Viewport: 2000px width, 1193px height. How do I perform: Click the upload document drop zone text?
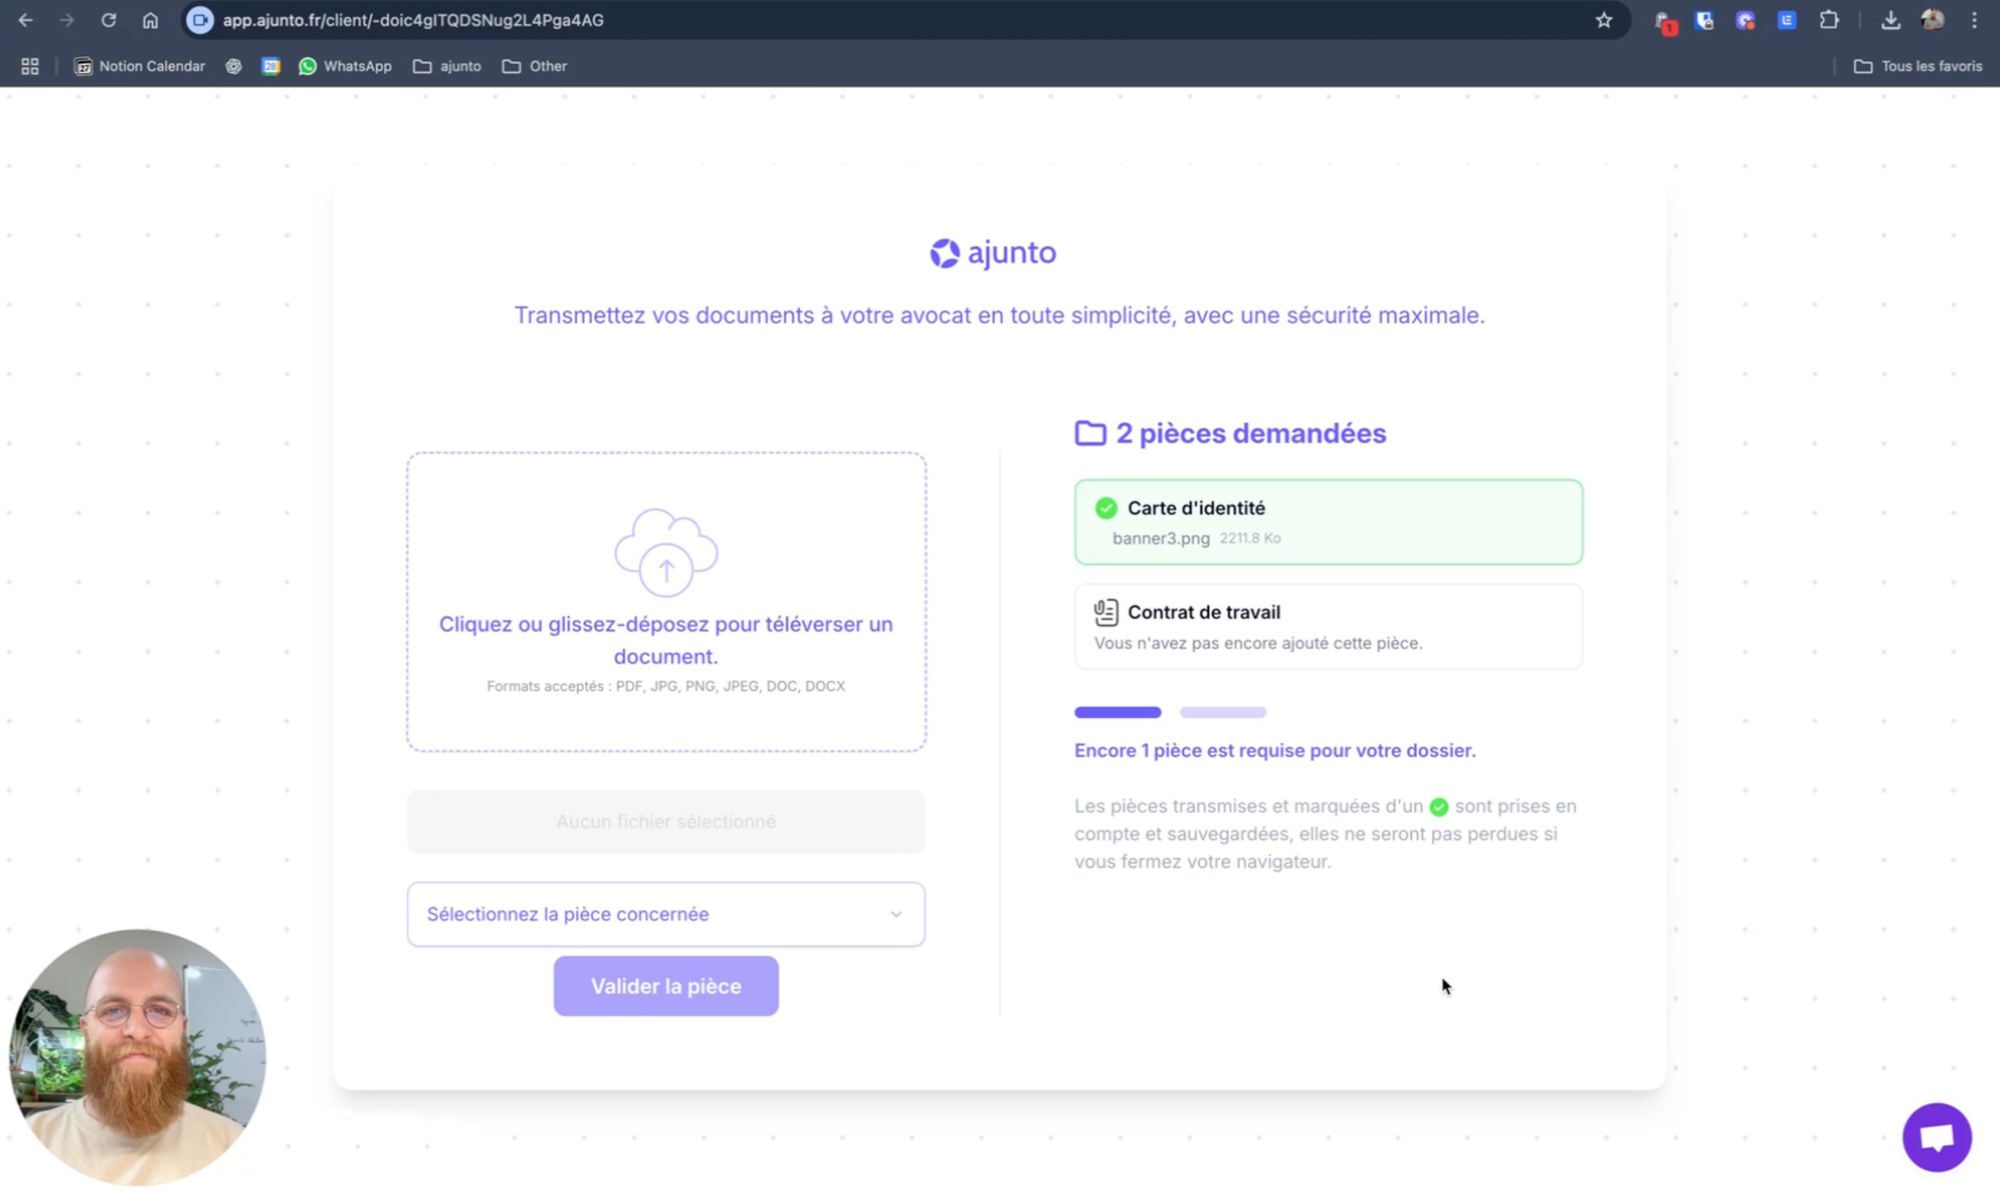[x=666, y=640]
